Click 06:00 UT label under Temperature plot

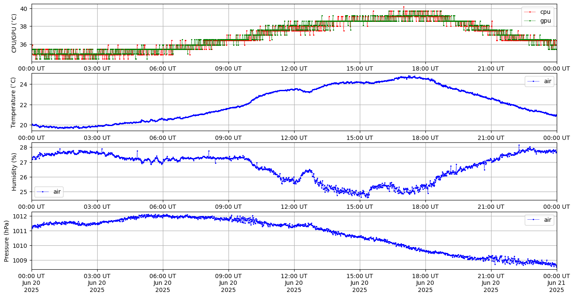point(163,138)
